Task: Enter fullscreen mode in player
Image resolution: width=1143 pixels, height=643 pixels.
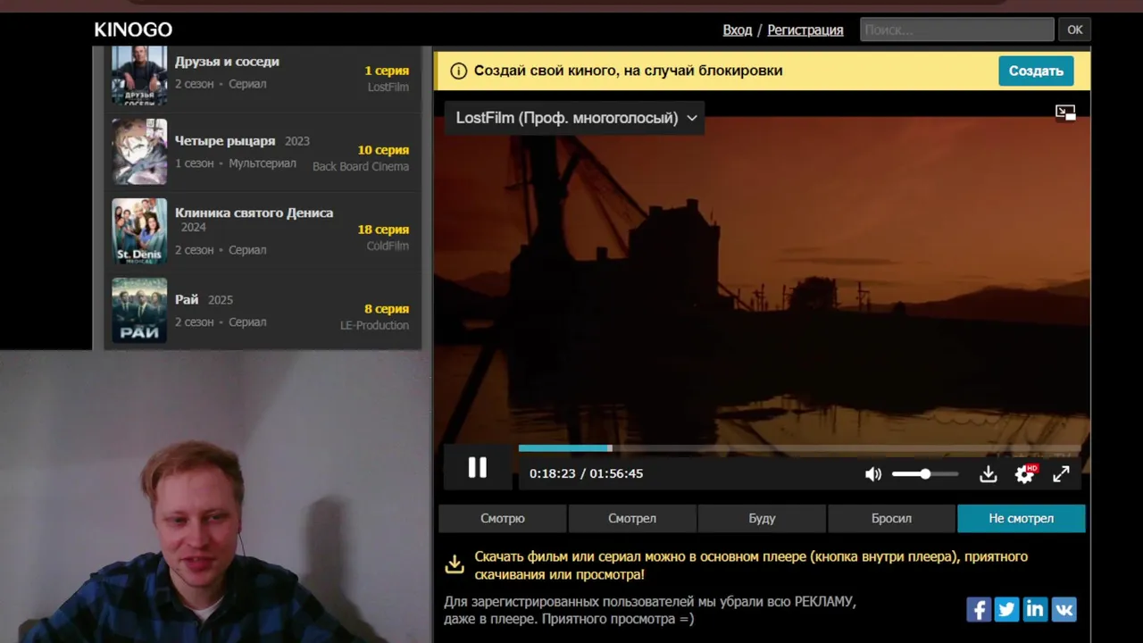Action: pyautogui.click(x=1061, y=475)
